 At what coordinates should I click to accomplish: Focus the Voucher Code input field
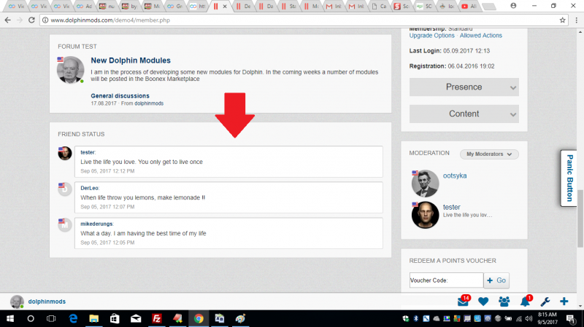pyautogui.click(x=446, y=280)
